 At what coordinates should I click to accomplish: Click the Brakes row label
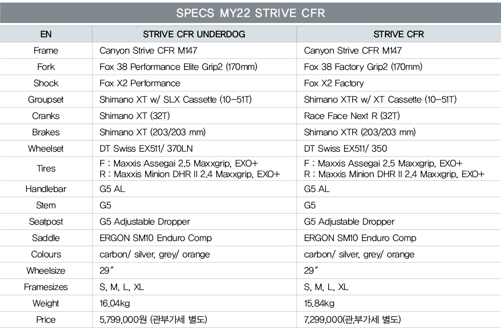pos(46,132)
